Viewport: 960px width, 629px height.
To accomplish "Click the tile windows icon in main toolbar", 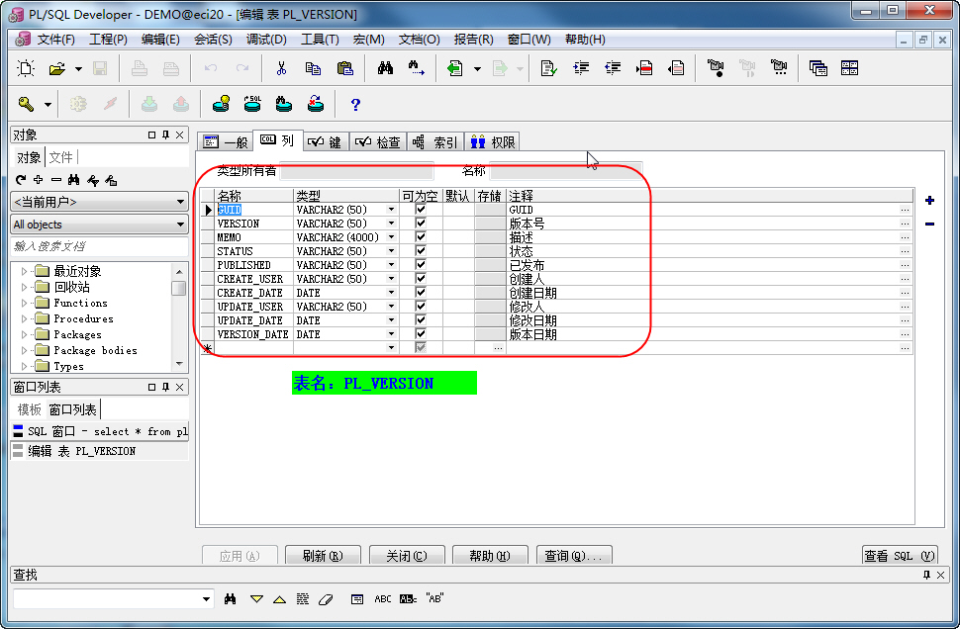I will [x=849, y=68].
